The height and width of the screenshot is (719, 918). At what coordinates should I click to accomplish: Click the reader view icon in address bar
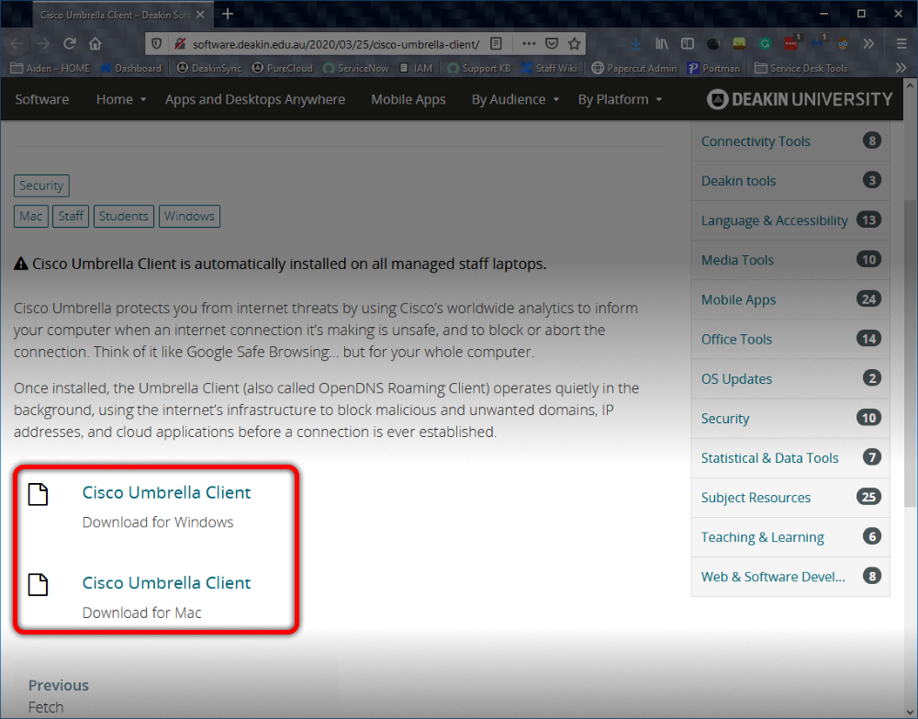click(496, 43)
